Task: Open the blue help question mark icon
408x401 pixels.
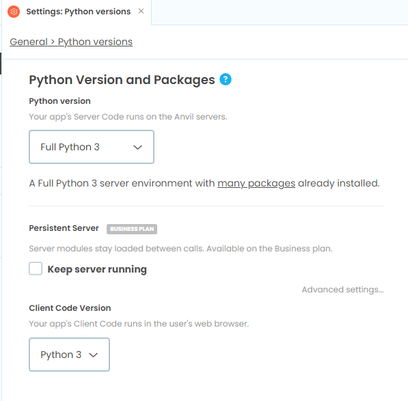Action: click(226, 79)
